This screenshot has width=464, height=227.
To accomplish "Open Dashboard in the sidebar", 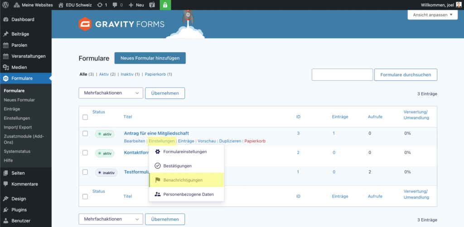I will (x=23, y=20).
